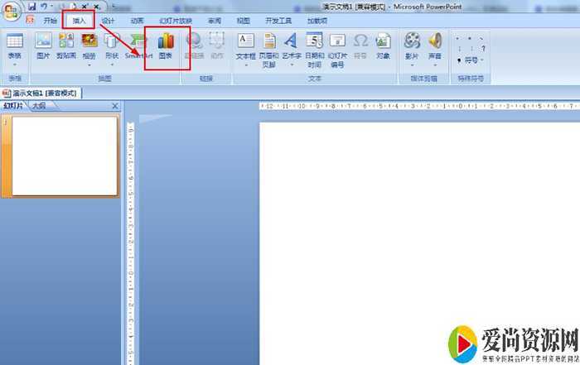Open the round Office button
The width and height of the screenshot is (580, 365).
pos(12,10)
